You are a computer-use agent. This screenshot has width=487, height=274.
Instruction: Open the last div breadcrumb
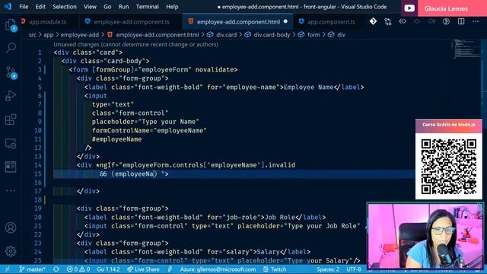click(x=341, y=35)
